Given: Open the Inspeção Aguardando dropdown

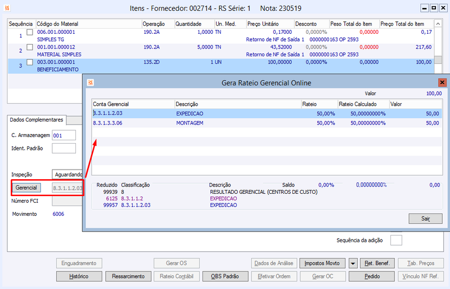Looking at the screenshot, I should point(67,175).
